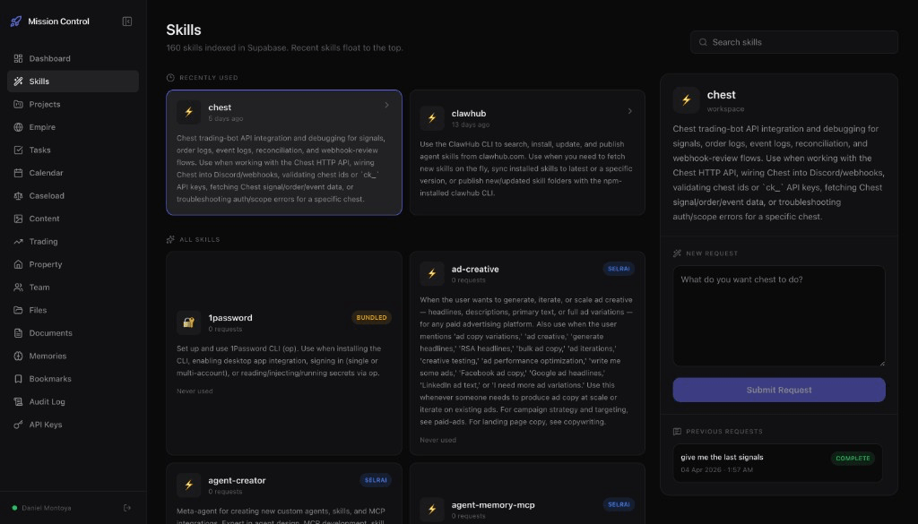This screenshot has width=918, height=524.
Task: Select the Dashboard grid icon
Action: pos(19,59)
